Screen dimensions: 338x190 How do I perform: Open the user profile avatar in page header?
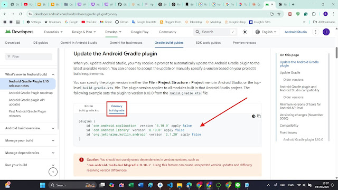coord(326,32)
